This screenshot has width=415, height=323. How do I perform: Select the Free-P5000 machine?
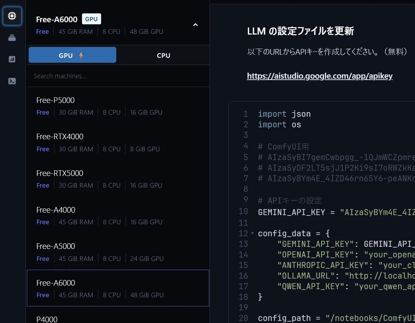coord(118,106)
